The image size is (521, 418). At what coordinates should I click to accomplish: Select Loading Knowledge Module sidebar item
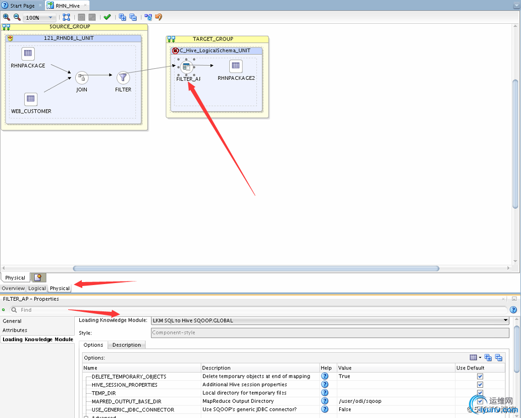coord(38,339)
